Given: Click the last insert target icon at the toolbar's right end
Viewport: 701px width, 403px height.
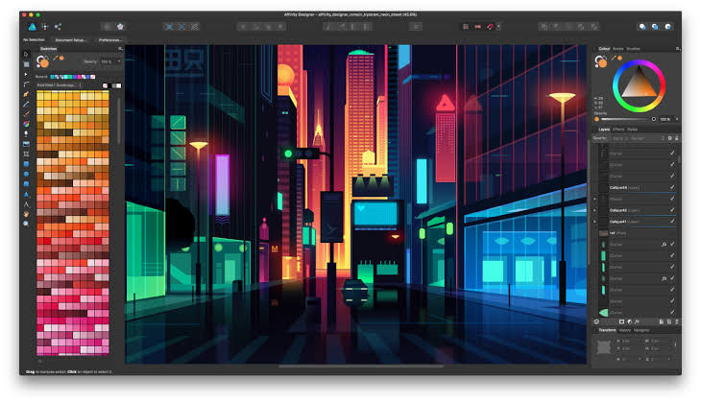Looking at the screenshot, I should (x=668, y=27).
